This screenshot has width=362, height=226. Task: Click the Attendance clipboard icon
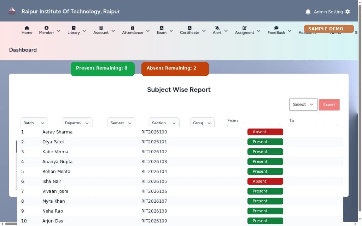coord(133,28)
